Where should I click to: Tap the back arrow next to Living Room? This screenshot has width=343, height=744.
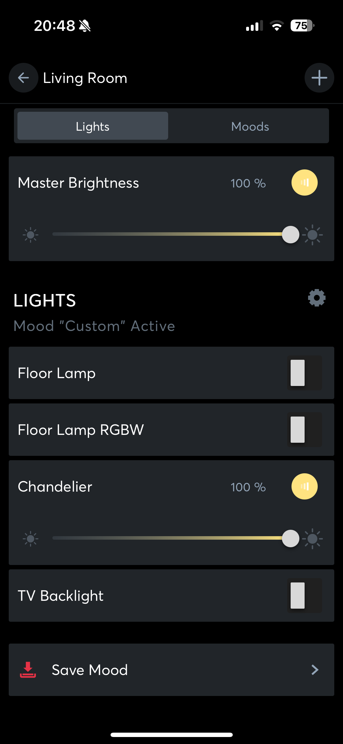pyautogui.click(x=23, y=78)
